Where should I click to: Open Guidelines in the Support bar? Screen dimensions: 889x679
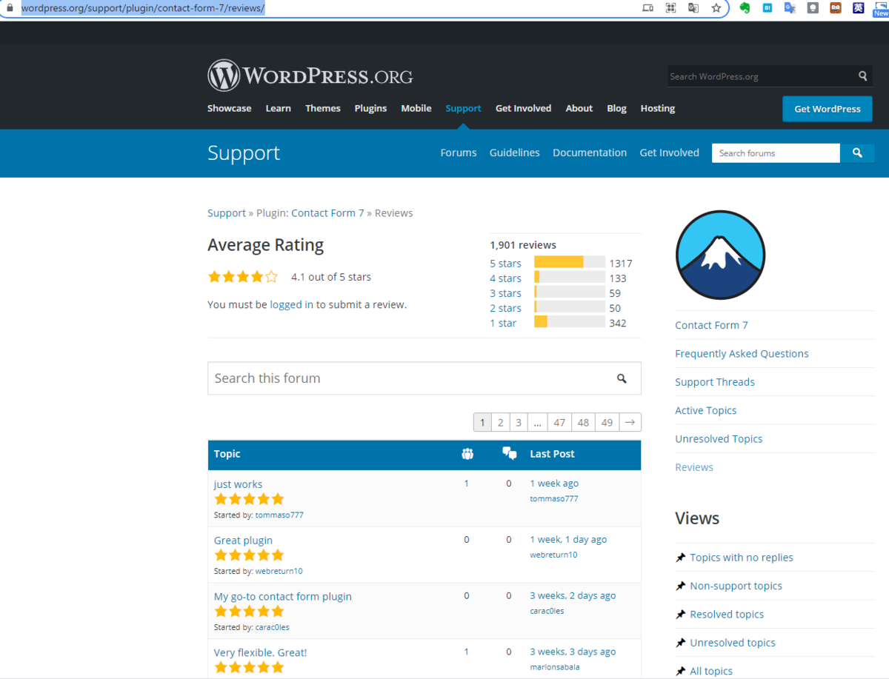click(x=515, y=153)
